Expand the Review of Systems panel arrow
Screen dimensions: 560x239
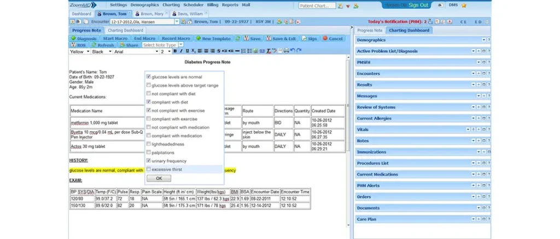tap(473, 107)
